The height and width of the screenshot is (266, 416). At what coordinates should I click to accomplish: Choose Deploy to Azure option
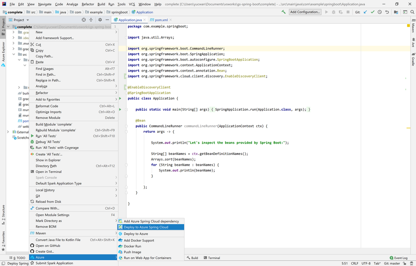(151, 234)
